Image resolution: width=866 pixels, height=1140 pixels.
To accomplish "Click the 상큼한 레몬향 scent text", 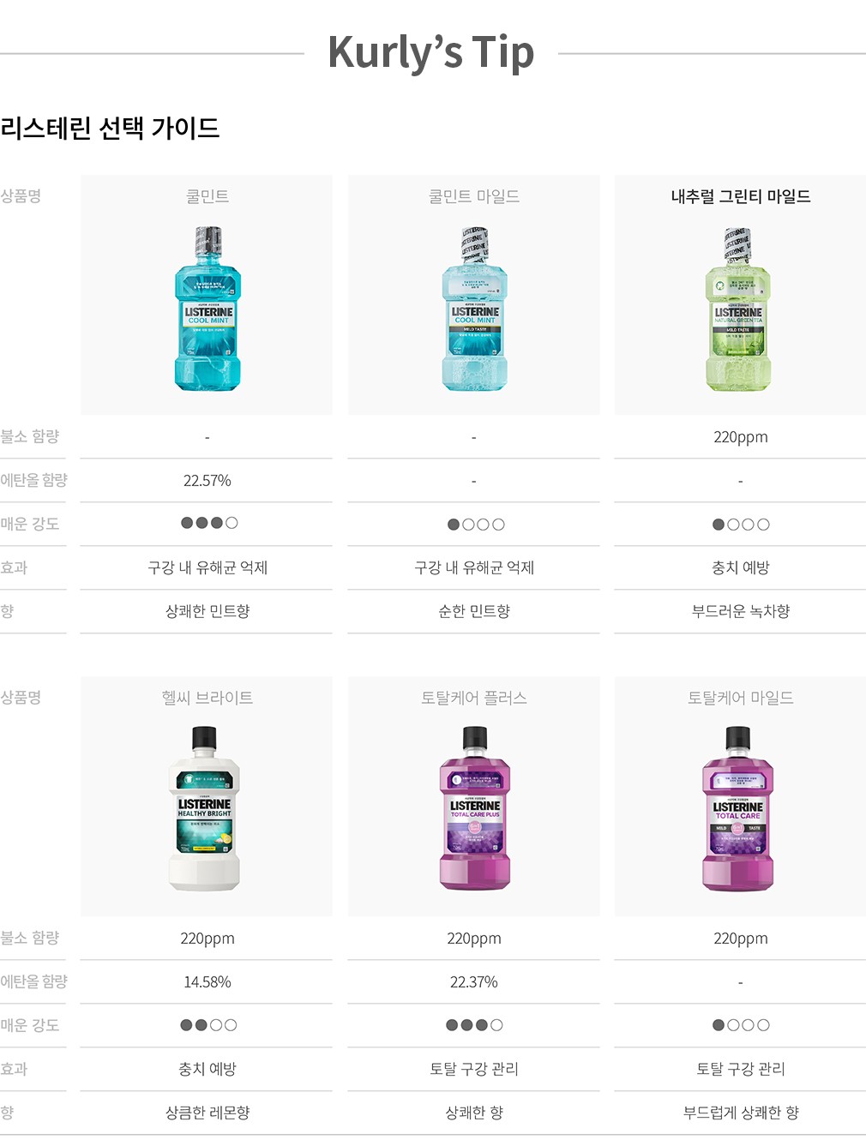I will tap(207, 1113).
